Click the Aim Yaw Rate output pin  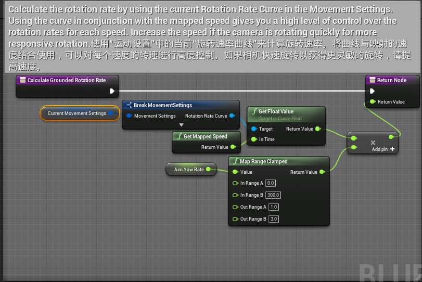coord(209,169)
